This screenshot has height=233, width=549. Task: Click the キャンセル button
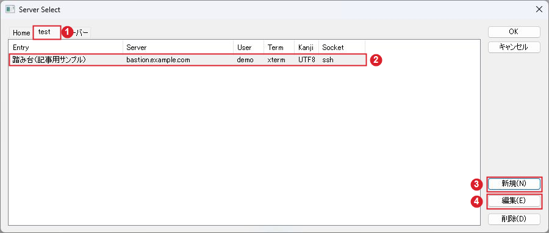click(514, 47)
